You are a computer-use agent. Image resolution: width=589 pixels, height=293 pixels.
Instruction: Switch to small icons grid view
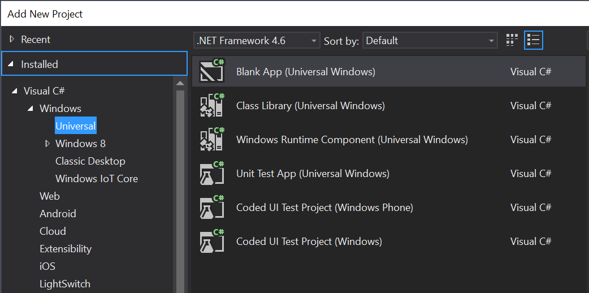click(x=512, y=40)
